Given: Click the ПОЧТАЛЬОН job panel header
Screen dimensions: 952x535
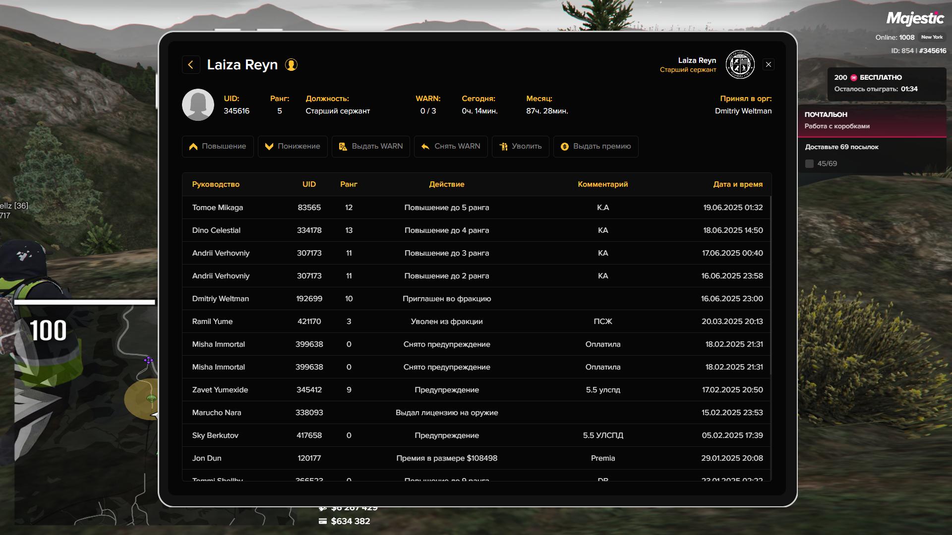Looking at the screenshot, I should click(x=872, y=120).
